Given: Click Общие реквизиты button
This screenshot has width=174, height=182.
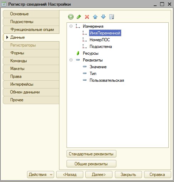Looking at the screenshot, I should [x=91, y=164].
